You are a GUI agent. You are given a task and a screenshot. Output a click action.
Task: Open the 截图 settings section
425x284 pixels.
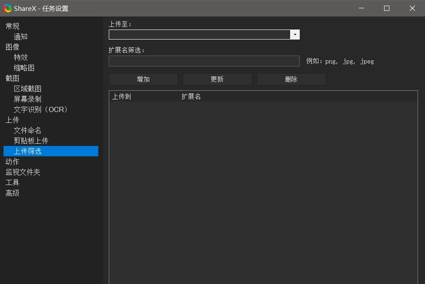13,79
